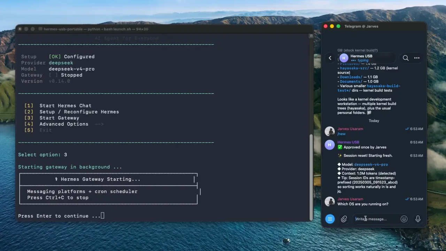Click the 'Gateway [ ] Stopped' status line
446x251 pixels.
52,75
